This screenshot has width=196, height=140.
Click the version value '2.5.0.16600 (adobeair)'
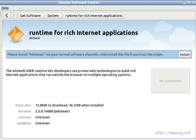click(x=53, y=111)
